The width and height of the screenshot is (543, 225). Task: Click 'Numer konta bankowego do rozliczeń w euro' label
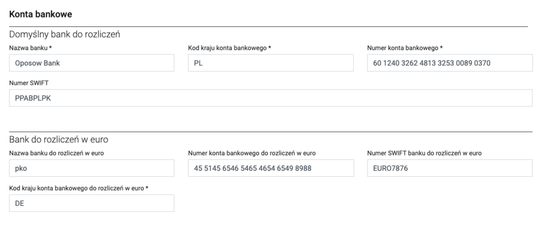[252, 153]
